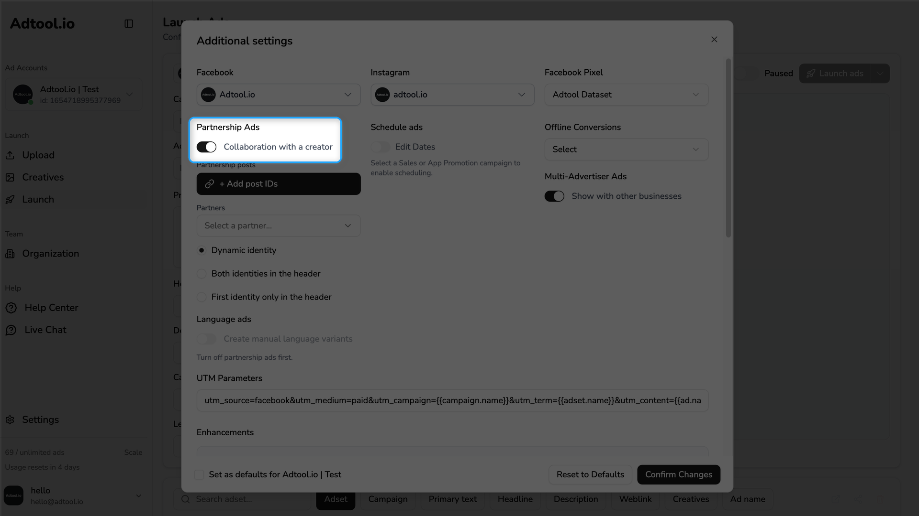Screen dimensions: 919x516
Task: Expand the user account menu chevron
Action: click(138, 495)
